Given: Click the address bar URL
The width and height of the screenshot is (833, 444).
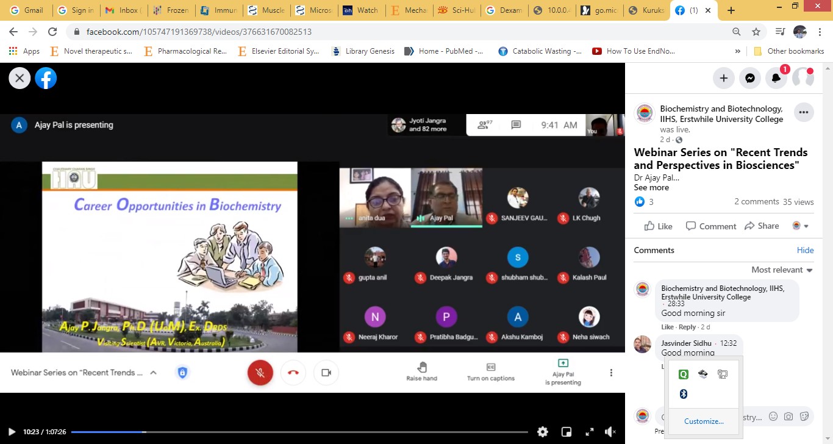Looking at the screenshot, I should pos(199,32).
